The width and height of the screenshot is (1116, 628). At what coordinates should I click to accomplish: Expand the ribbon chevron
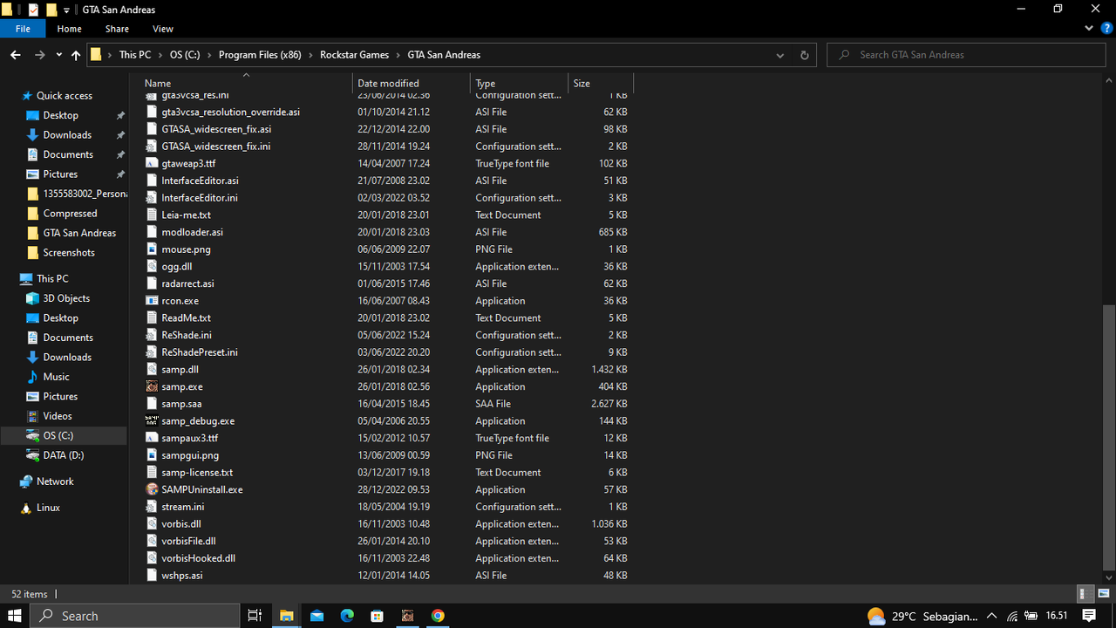coord(1090,29)
